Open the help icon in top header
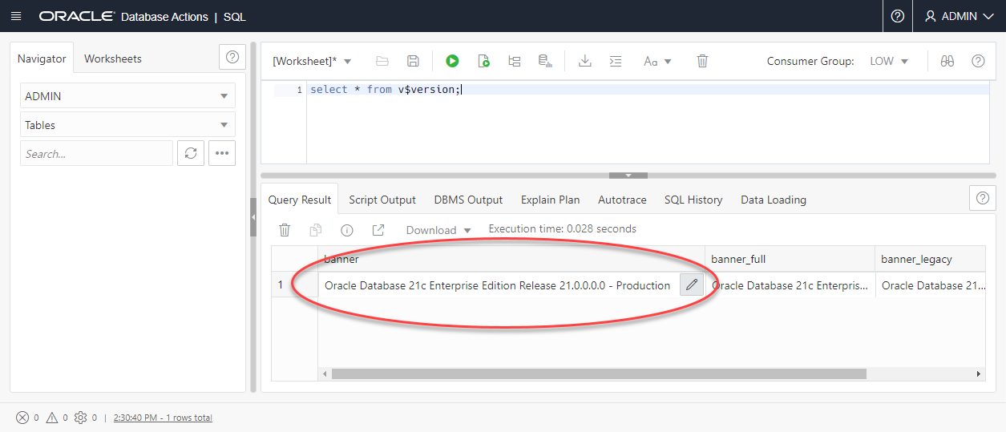 pos(898,16)
